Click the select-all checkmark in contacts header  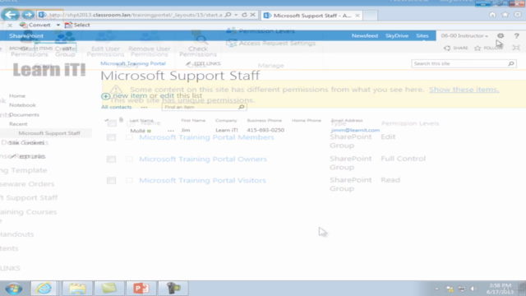point(106,120)
